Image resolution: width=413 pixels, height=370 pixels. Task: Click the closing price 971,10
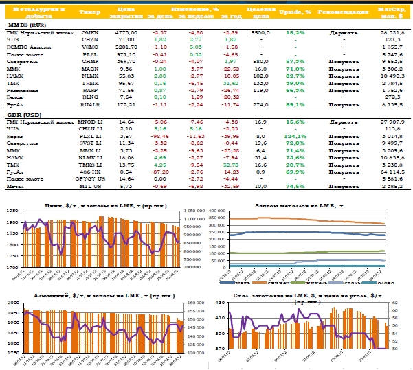[126, 55]
